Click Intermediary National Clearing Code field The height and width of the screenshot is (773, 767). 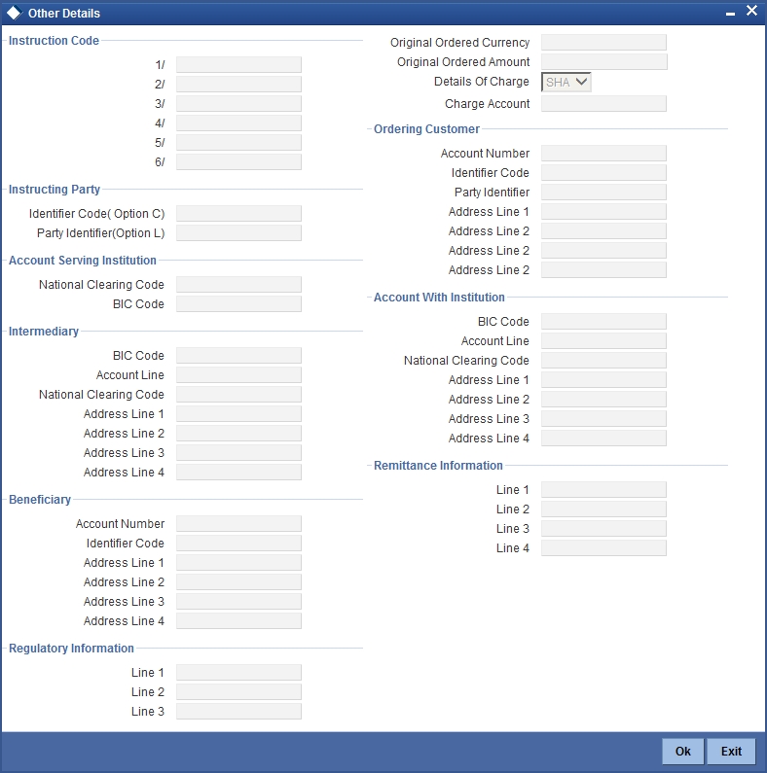coord(238,395)
